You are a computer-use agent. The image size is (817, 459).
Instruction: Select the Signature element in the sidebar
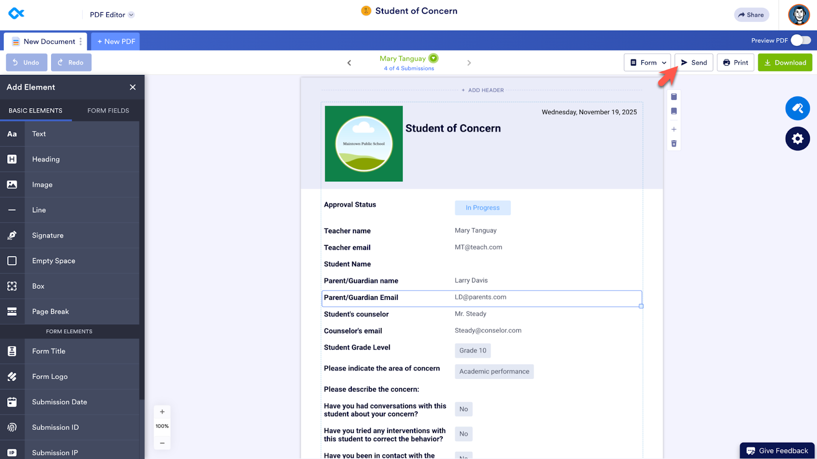(x=47, y=235)
